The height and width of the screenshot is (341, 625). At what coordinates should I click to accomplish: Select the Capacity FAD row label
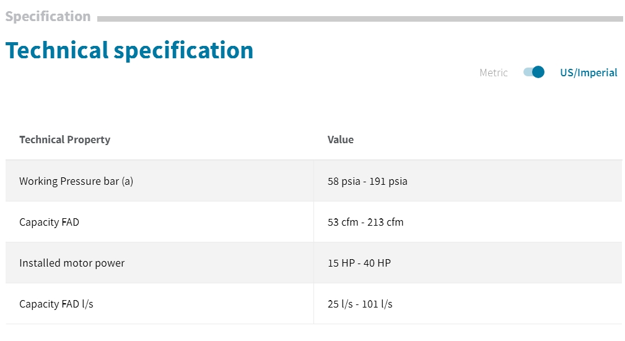click(x=49, y=222)
